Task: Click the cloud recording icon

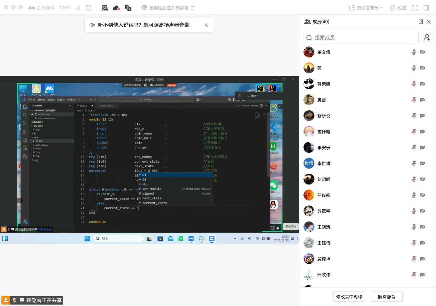Action: tap(116, 8)
